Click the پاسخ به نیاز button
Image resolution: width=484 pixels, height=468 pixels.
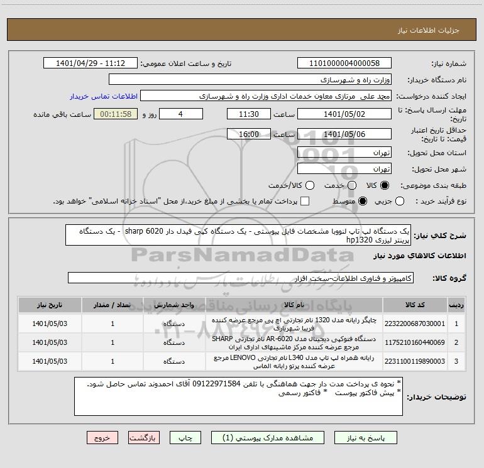366,438
